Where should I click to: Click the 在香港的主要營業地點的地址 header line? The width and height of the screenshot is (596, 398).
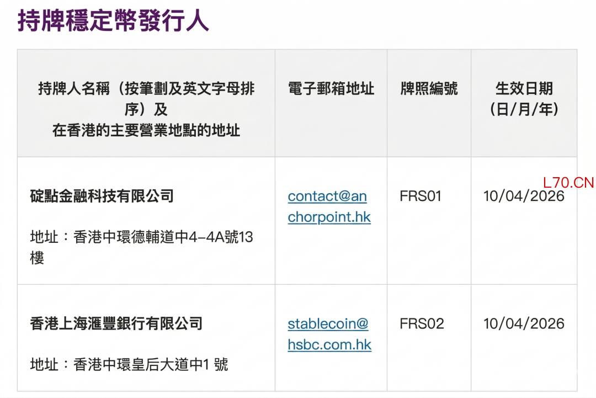(146, 130)
